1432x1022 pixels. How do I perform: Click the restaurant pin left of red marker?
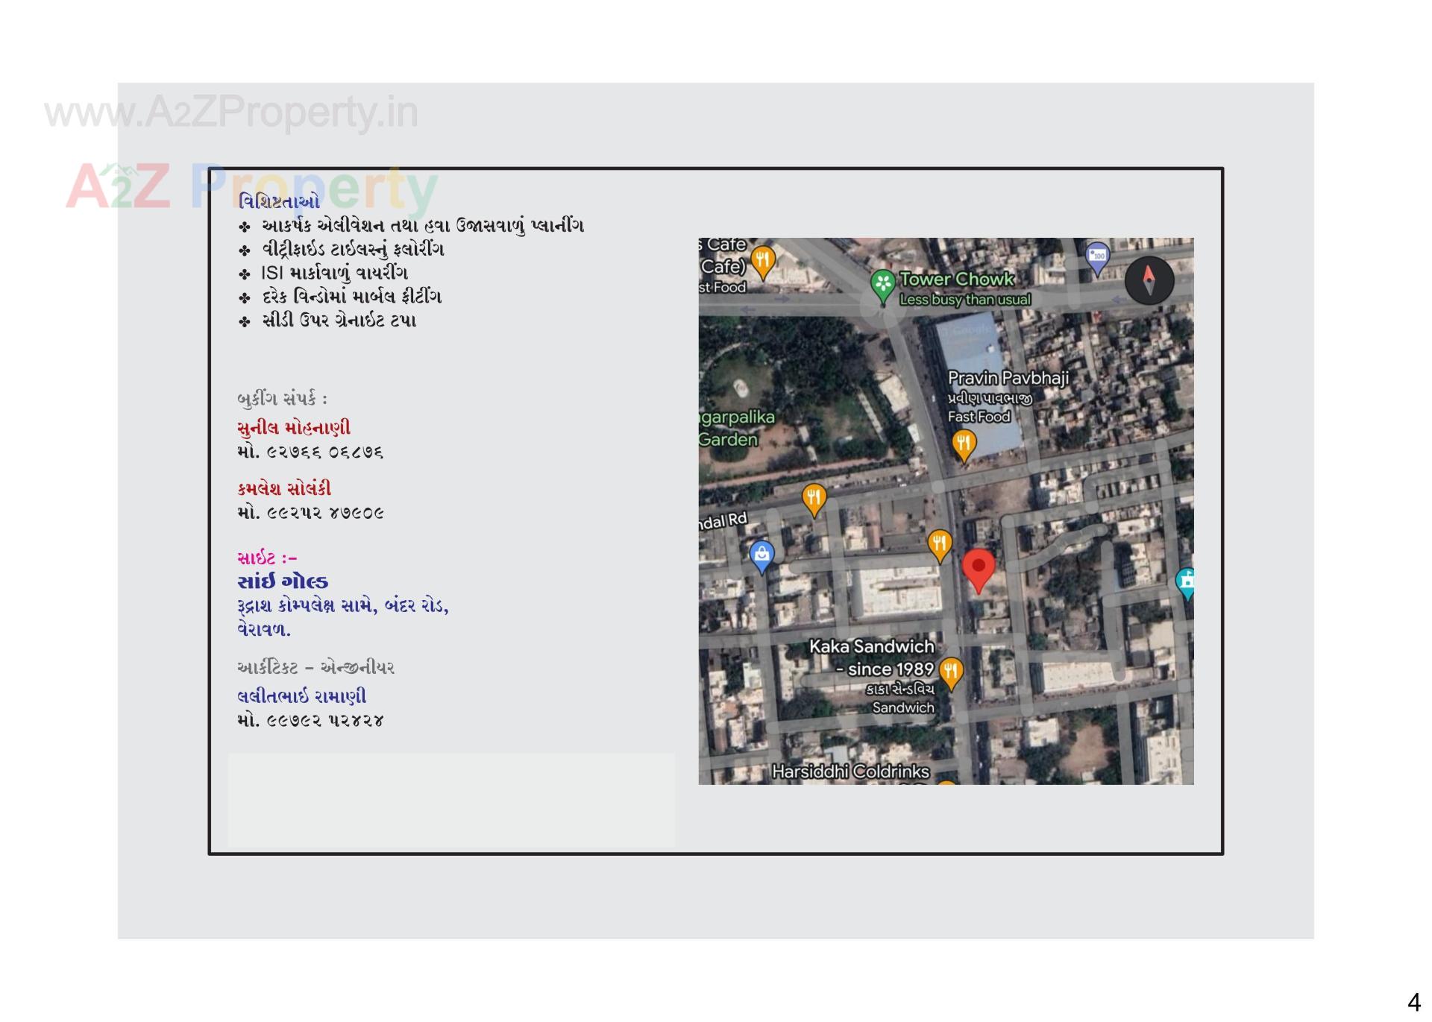(x=939, y=543)
